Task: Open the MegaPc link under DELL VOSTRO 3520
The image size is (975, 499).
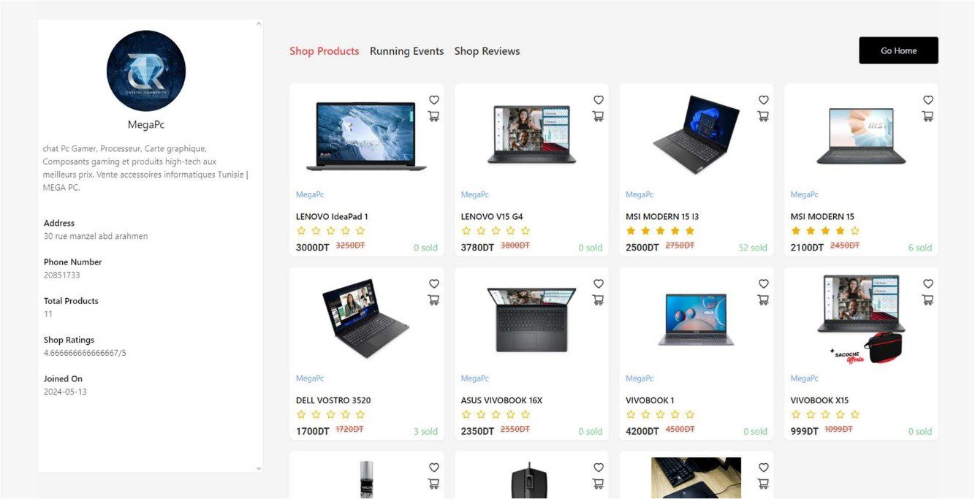Action: point(310,378)
